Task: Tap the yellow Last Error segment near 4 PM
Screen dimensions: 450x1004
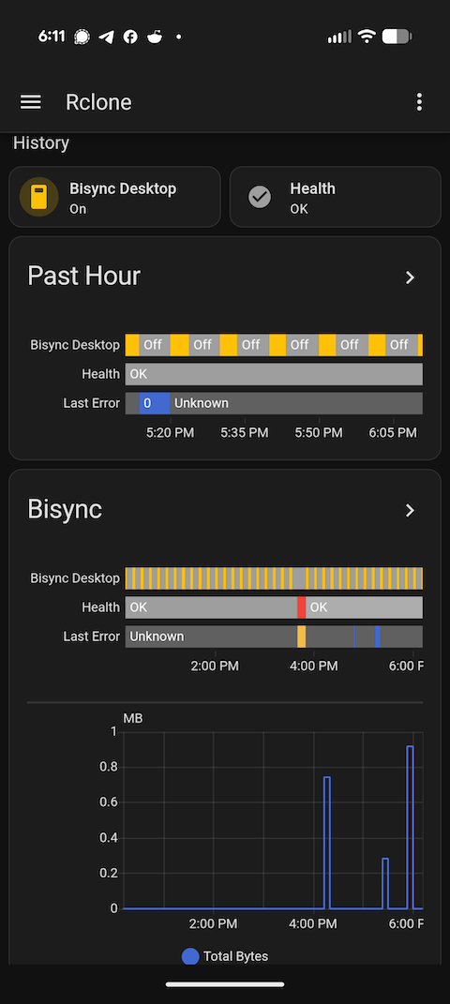Action: pyautogui.click(x=302, y=637)
